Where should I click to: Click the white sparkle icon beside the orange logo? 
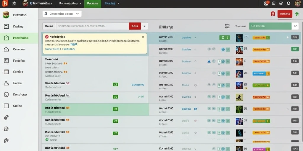tap(14, 3)
